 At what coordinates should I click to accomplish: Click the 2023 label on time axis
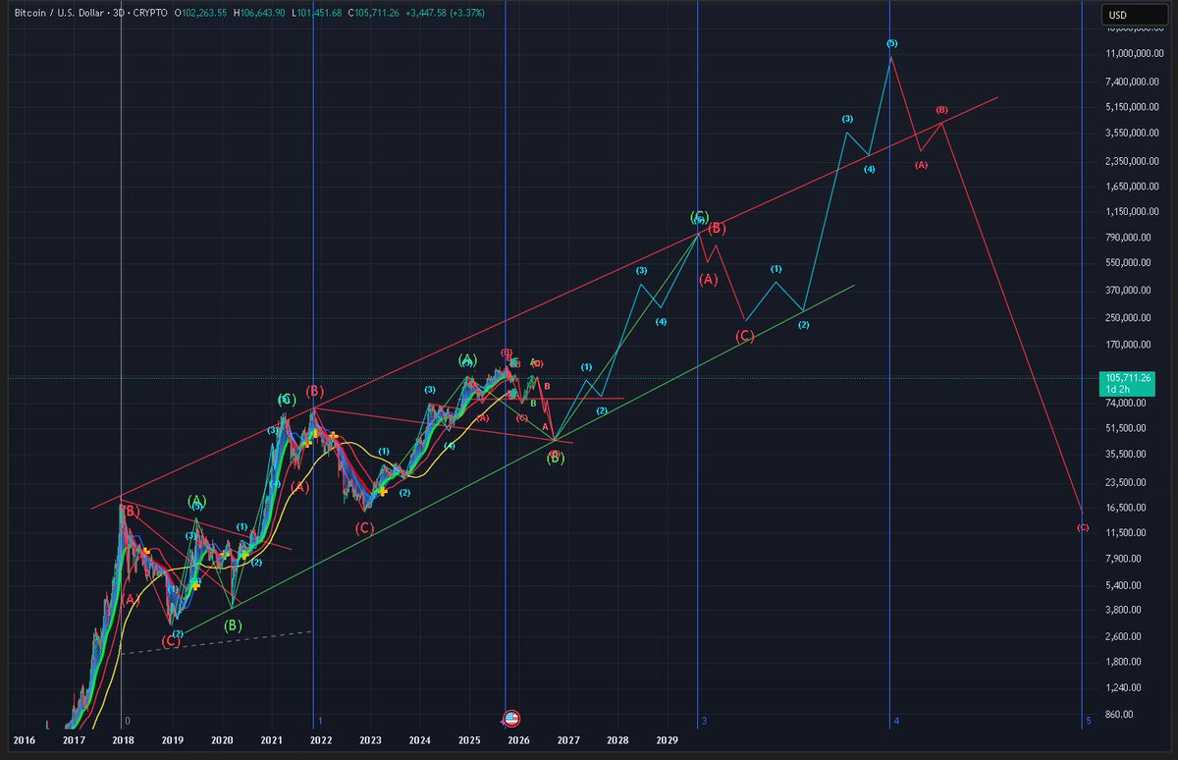coord(370,739)
